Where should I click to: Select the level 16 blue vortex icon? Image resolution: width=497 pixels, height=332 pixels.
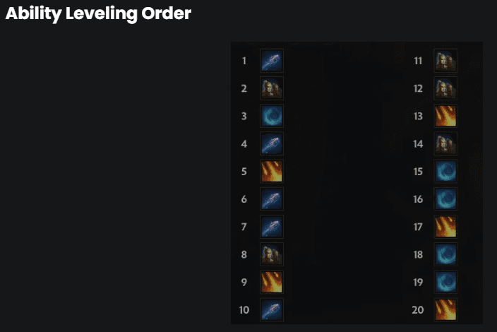pos(445,199)
